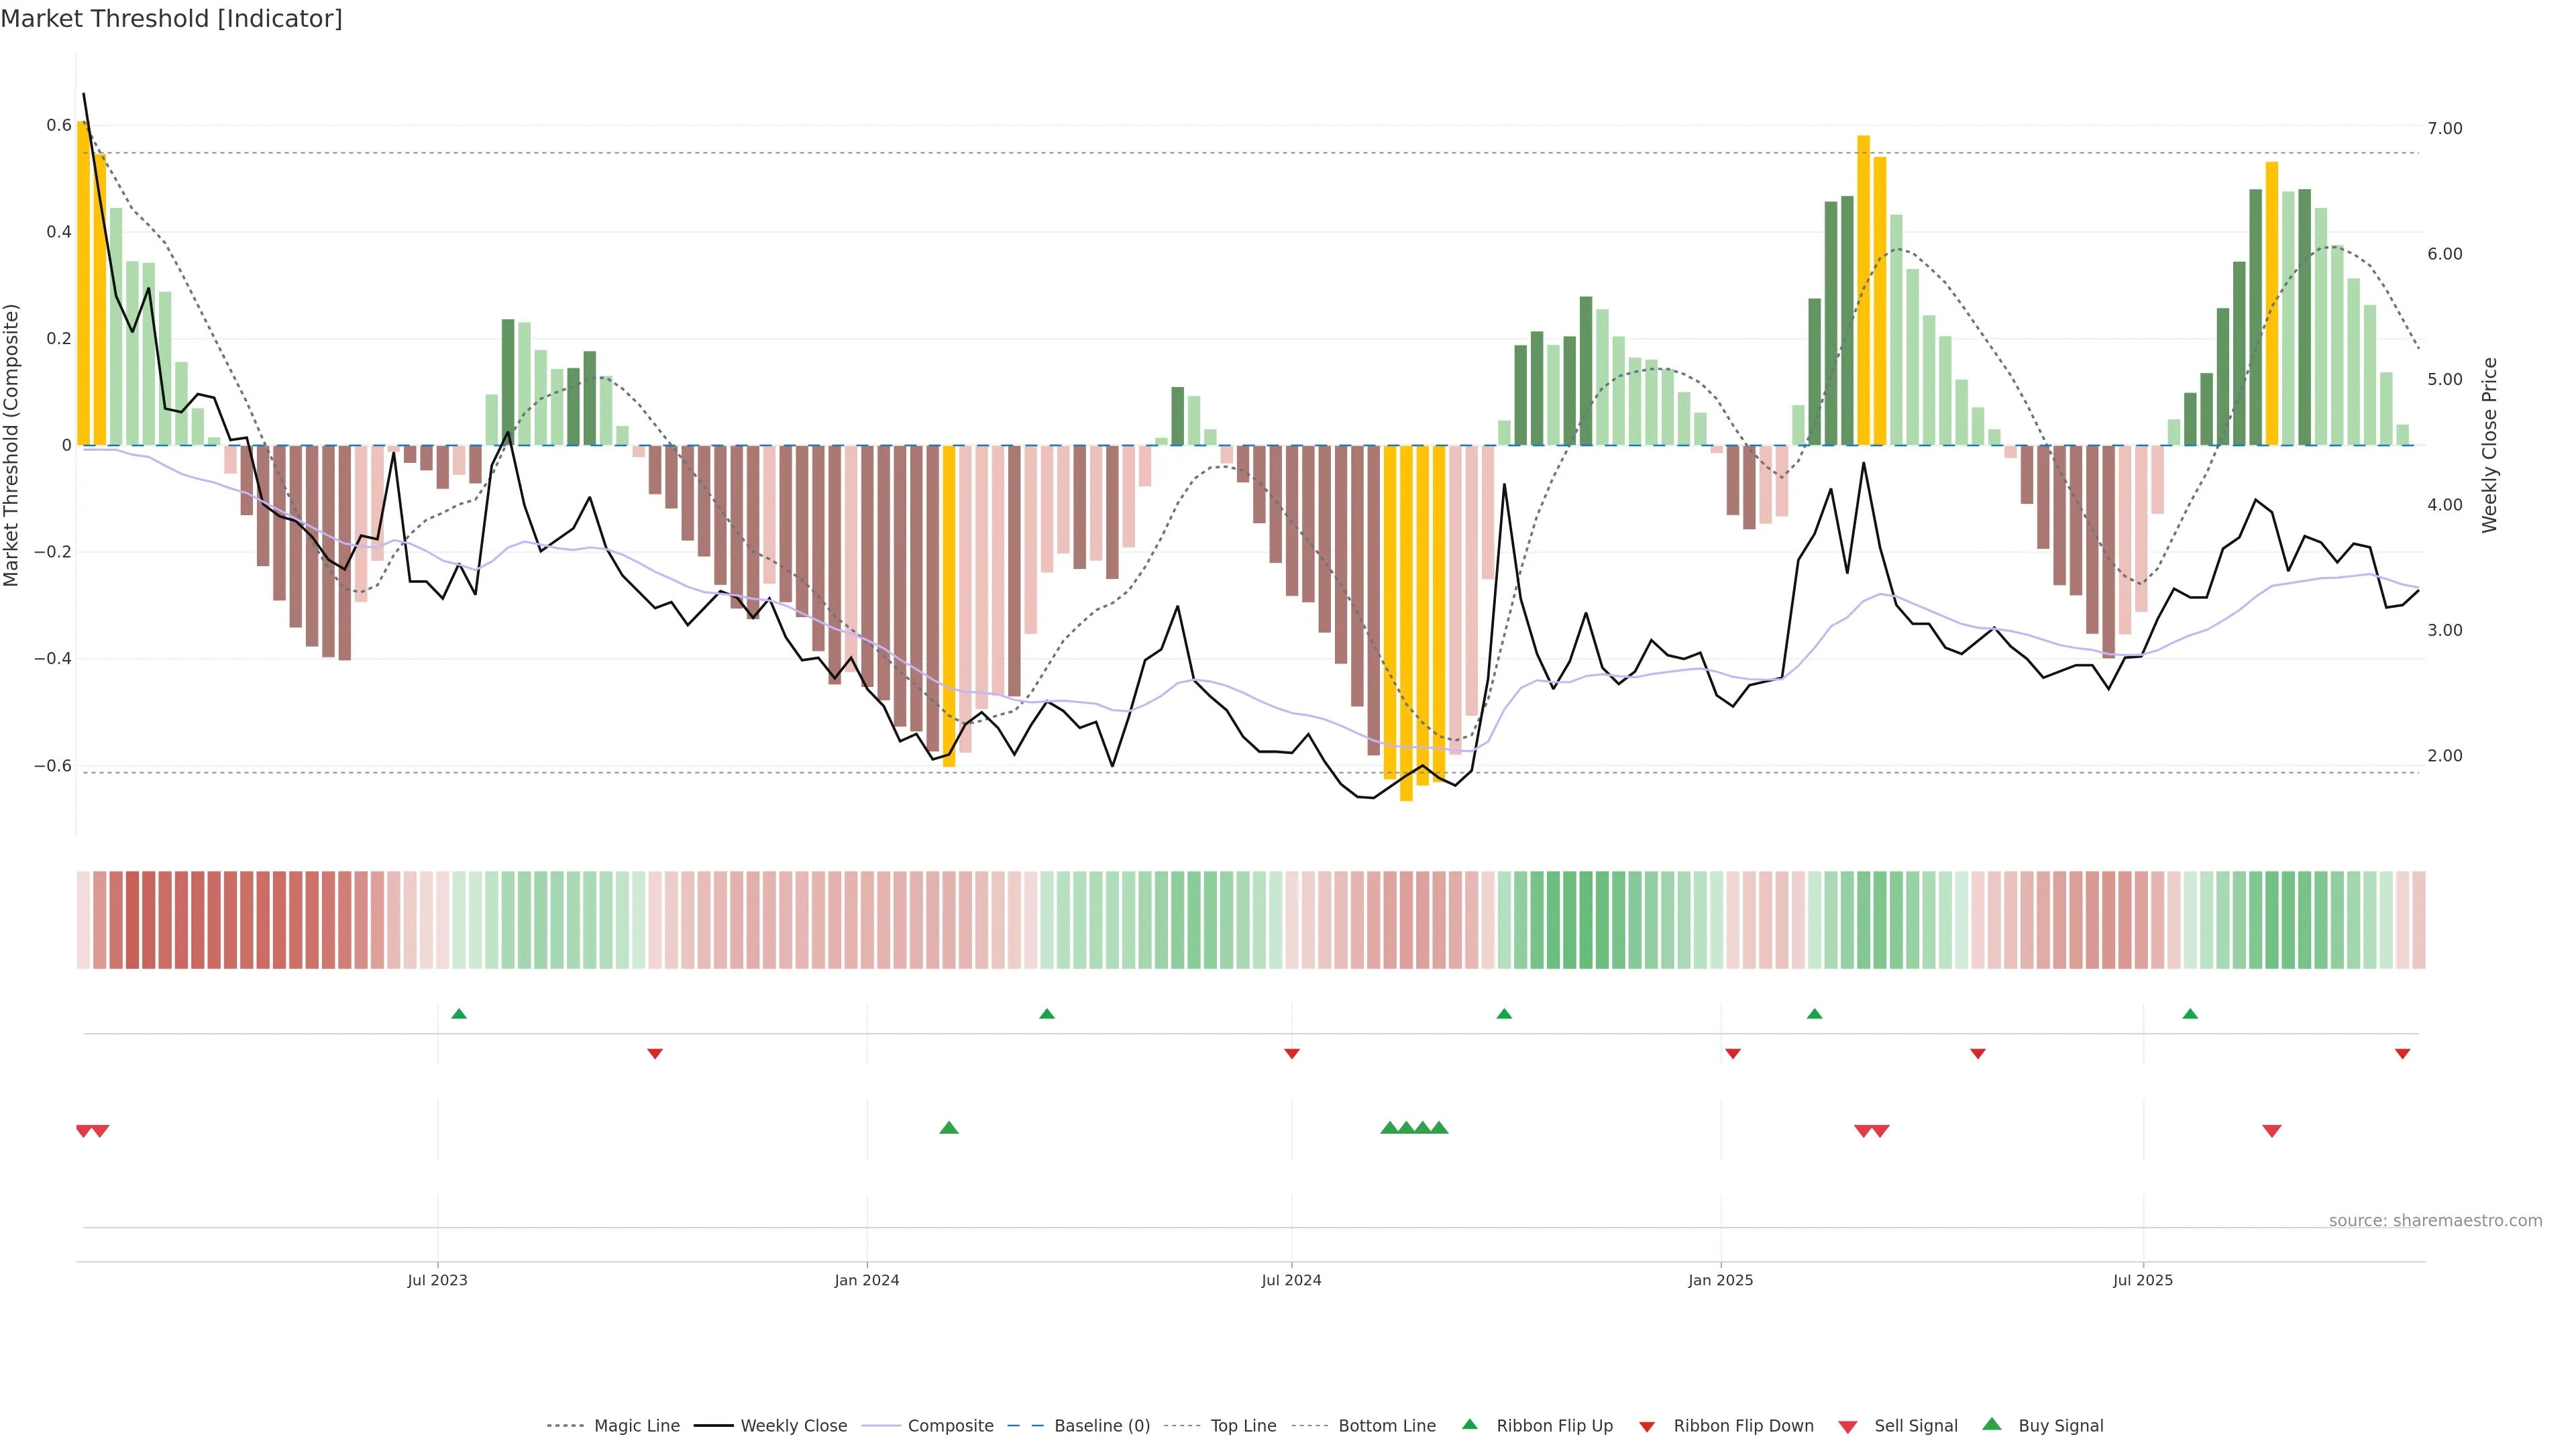This screenshot has width=2576, height=1449.
Task: Click the Ribbon Flip Up legend triangle
Action: [x=1469, y=1424]
